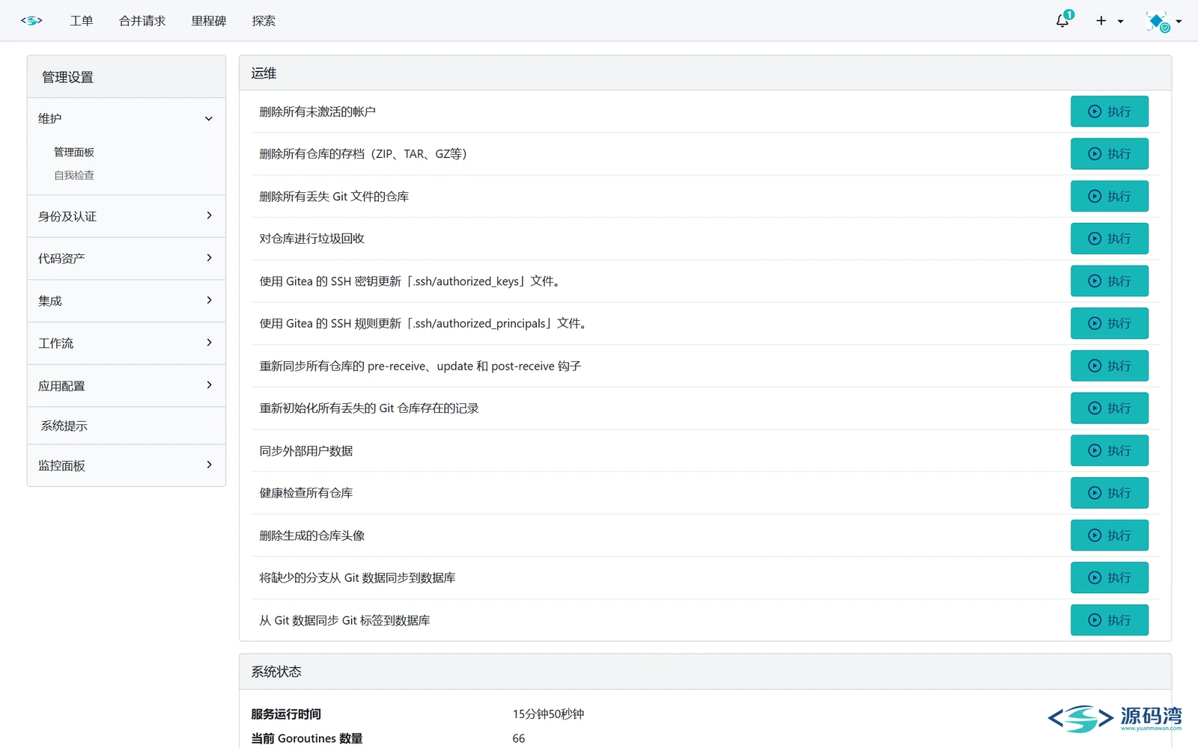Run 同步外部用户数据 task

[x=1109, y=450]
